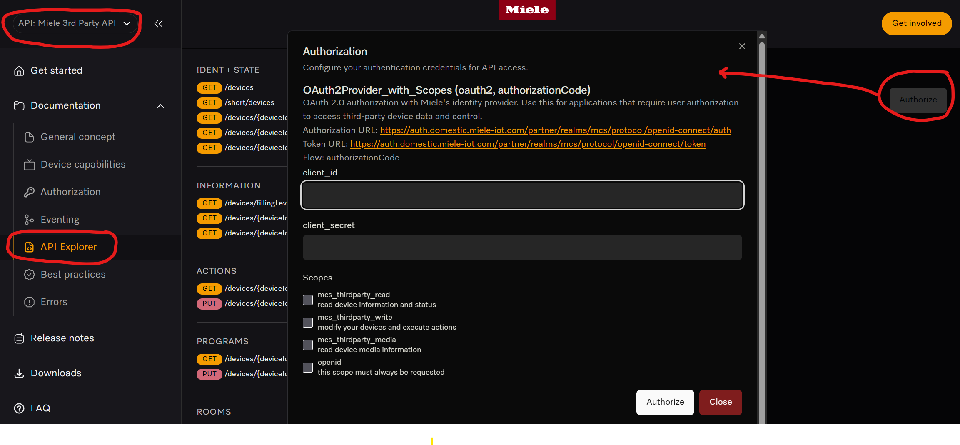This screenshot has width=960, height=445.
Task: Click the Best practices badge icon
Action: 29,275
